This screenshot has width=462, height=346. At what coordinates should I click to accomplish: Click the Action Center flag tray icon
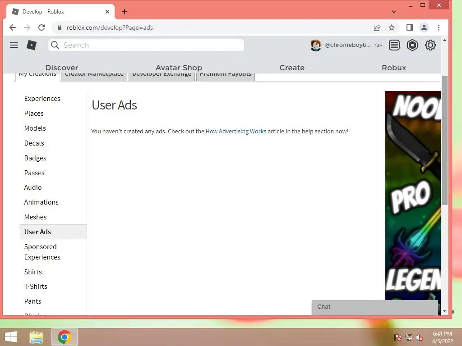(398, 337)
